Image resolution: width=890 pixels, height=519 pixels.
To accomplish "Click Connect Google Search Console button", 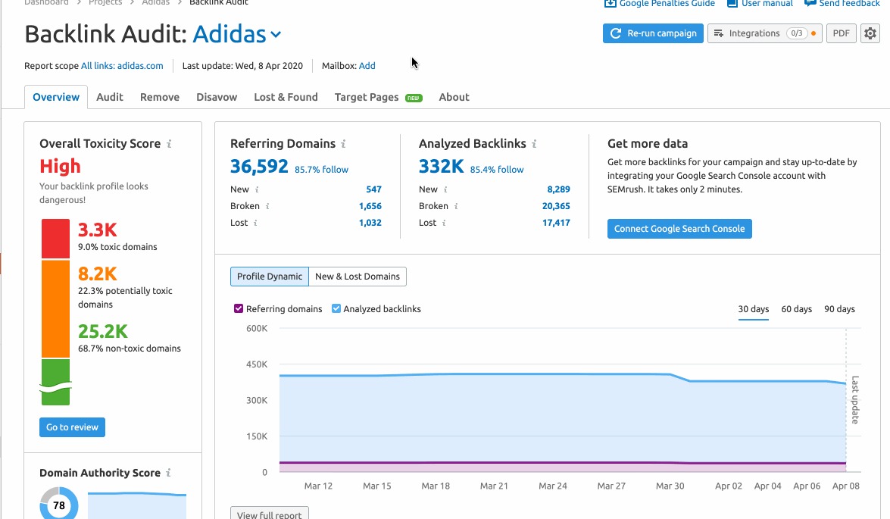I will coord(679,229).
